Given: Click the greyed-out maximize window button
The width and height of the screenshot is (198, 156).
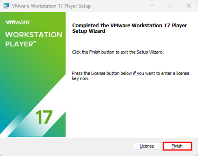Looking at the screenshot, I should click(170, 6).
